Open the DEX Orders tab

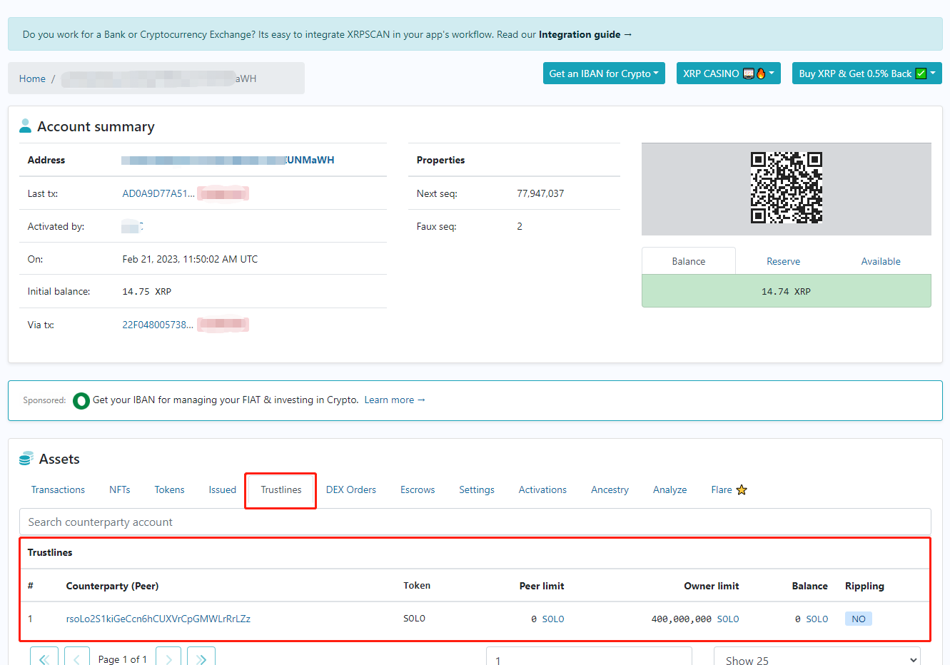click(x=350, y=490)
